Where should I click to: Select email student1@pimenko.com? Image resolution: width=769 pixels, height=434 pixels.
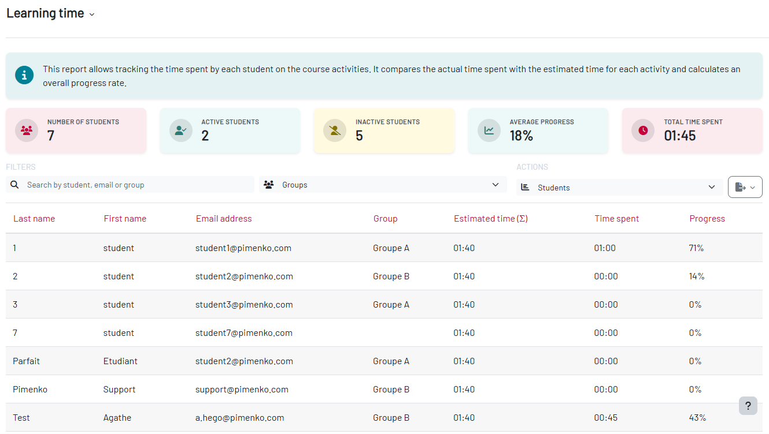[243, 248]
